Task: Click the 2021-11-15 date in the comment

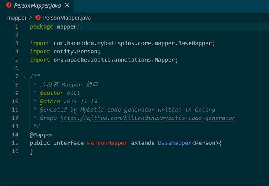Action: tap(80, 101)
